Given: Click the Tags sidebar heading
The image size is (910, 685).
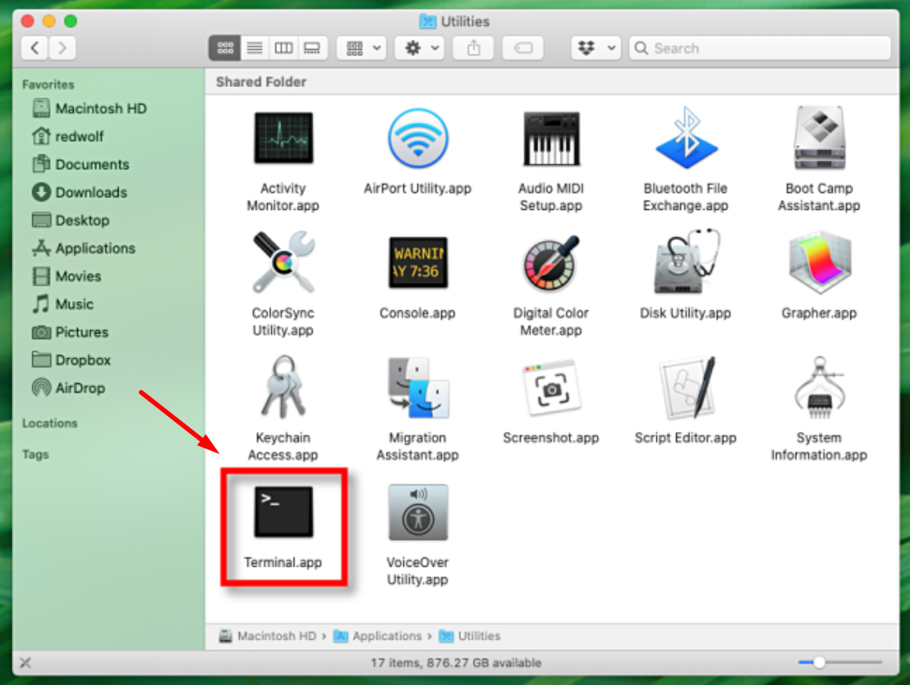Looking at the screenshot, I should point(36,454).
